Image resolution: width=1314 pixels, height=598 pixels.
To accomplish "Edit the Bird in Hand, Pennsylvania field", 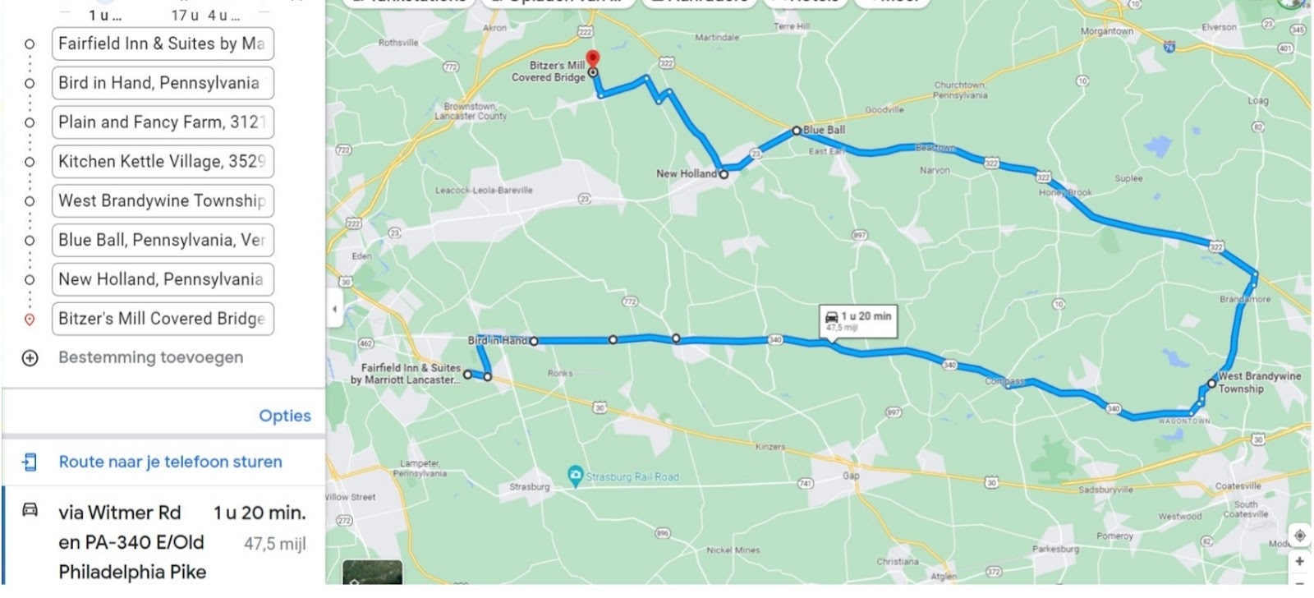I will (x=163, y=83).
